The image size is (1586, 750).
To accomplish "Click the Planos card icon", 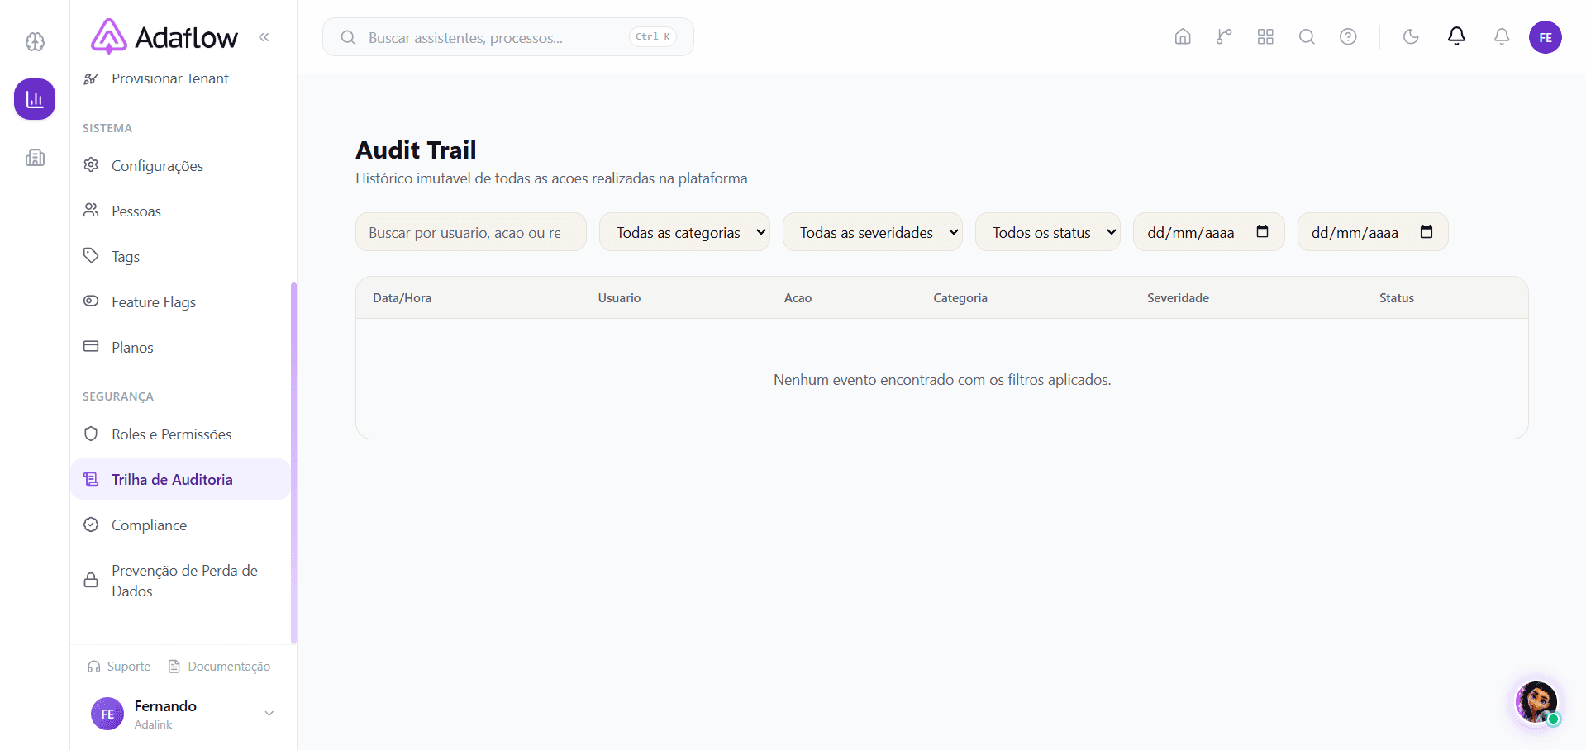I will tap(91, 346).
